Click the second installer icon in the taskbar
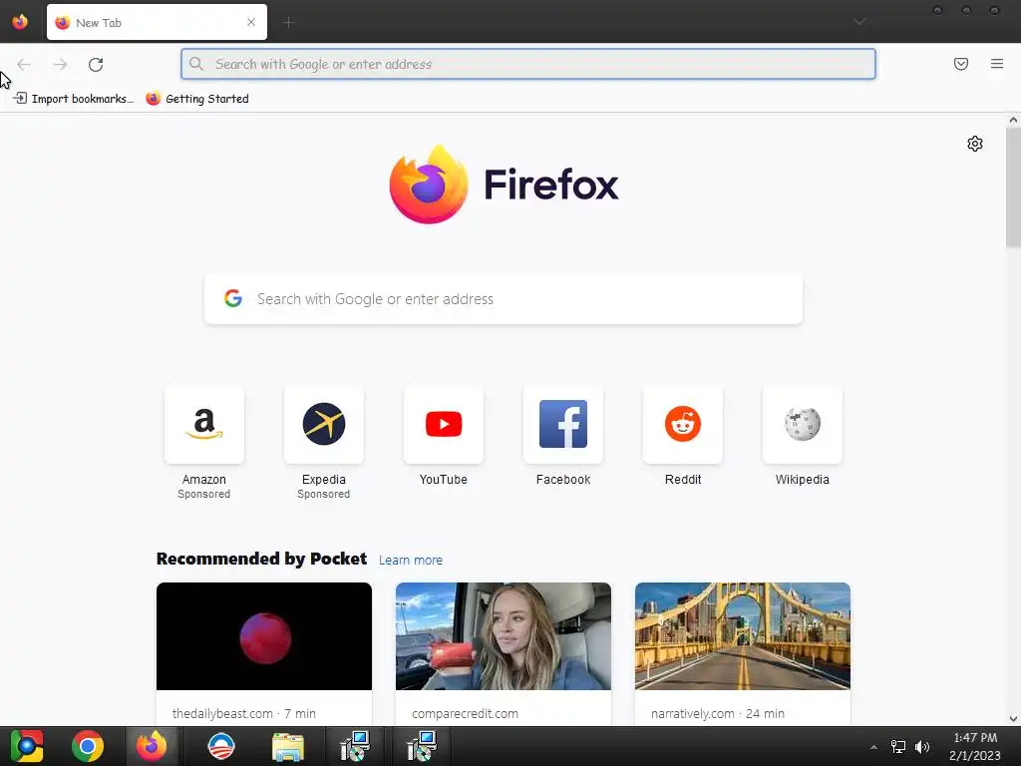This screenshot has height=766, width=1021. coord(422,746)
